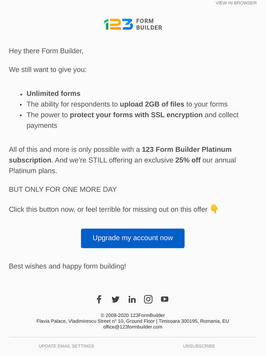Click the 'BUT ONLY FOR ONE MORE DAY' line
Viewport: 266px width, 356px height.
63,189
